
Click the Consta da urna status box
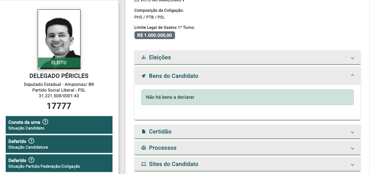click(x=59, y=125)
